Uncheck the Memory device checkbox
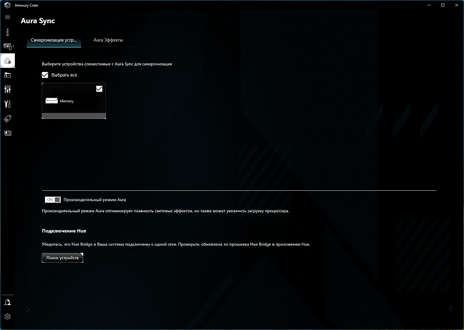 99,89
